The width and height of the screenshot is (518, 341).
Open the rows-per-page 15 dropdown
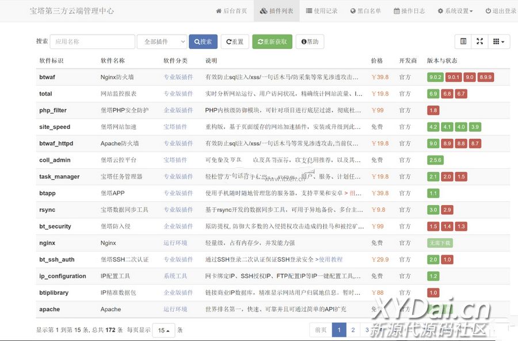pos(163,331)
